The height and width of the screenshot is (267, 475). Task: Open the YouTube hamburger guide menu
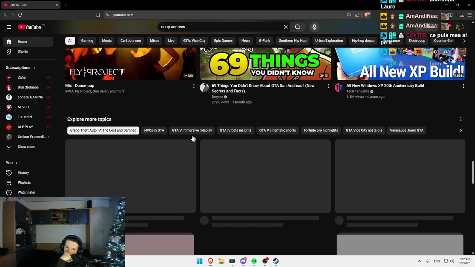pos(9,27)
